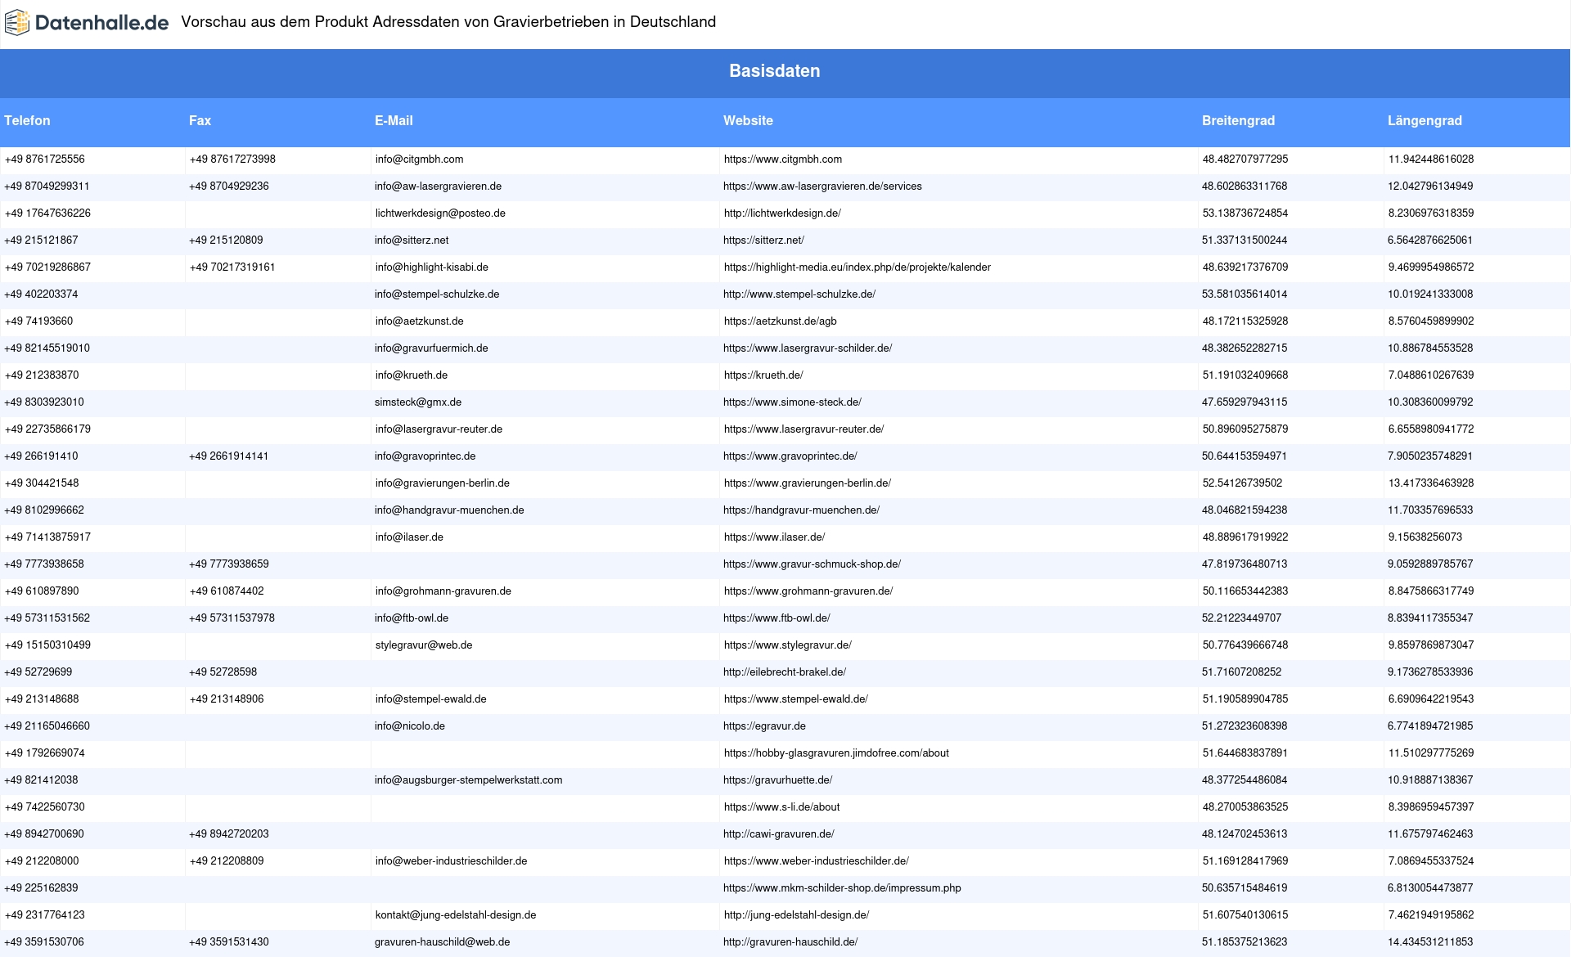Select fax number +49 87617273998

[232, 159]
